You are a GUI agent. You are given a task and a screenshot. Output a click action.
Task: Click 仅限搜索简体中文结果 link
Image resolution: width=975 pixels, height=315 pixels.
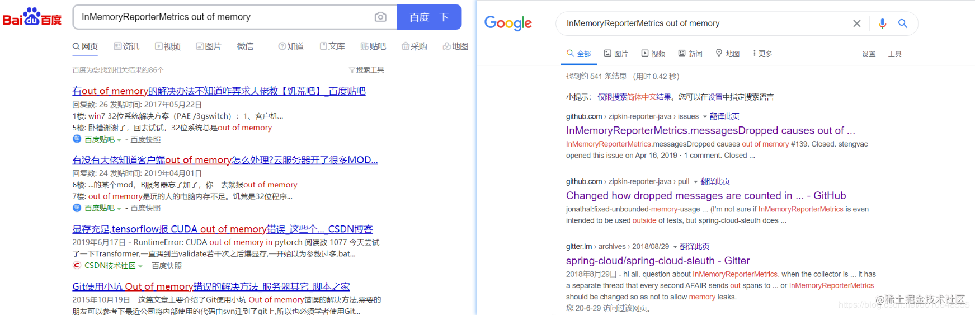point(634,97)
